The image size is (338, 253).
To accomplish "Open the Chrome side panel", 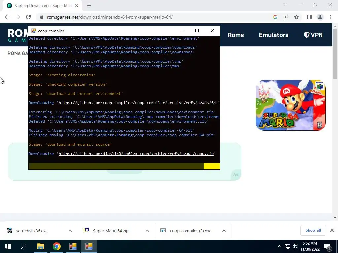I will tap(310, 17).
